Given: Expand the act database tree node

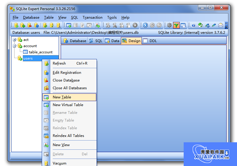Looking at the screenshot, I should (14, 40).
